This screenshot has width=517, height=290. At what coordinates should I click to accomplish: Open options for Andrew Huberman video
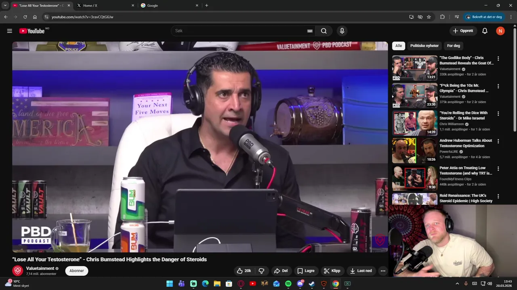click(x=498, y=141)
